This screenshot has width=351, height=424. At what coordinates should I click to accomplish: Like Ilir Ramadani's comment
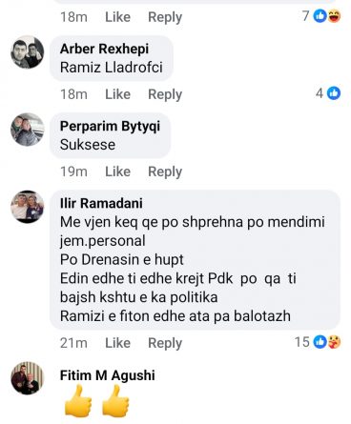tap(117, 343)
